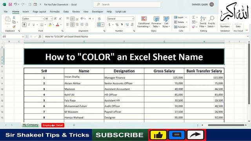This screenshot has width=251, height=141.
Task: Click the Search box in title bar
Action: click(x=127, y=4)
